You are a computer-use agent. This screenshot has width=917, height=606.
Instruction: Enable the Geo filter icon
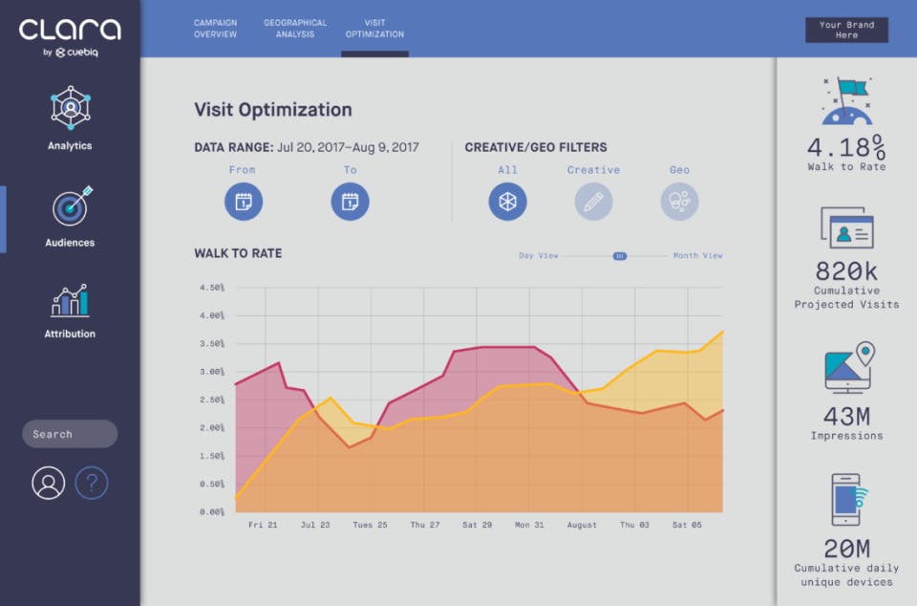coord(679,202)
